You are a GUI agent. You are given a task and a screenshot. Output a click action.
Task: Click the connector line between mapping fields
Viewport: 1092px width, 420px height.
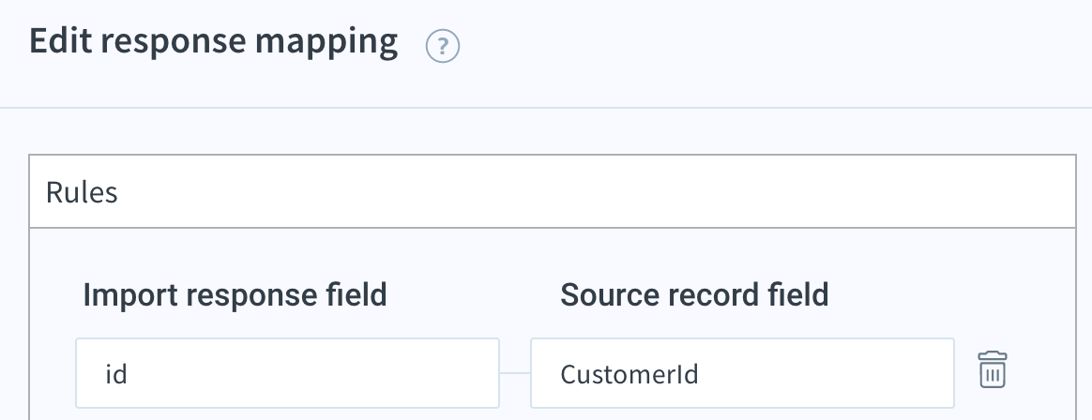tap(515, 373)
